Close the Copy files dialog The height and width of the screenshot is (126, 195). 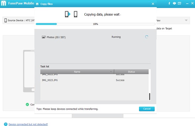click(153, 4)
